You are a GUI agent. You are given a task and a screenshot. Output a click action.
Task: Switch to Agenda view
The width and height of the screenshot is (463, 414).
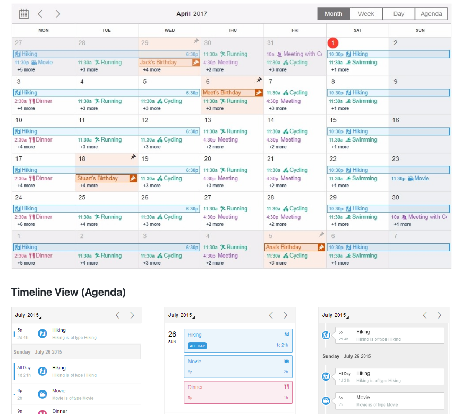pyautogui.click(x=431, y=14)
